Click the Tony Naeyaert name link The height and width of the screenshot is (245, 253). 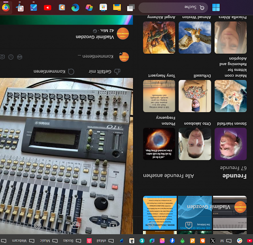pyautogui.click(x=162, y=75)
